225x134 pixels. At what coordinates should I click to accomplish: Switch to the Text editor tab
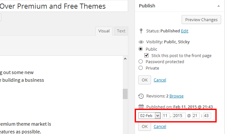tap(121, 31)
